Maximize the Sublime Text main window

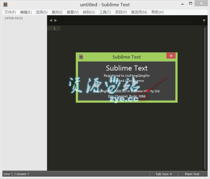point(191,4)
